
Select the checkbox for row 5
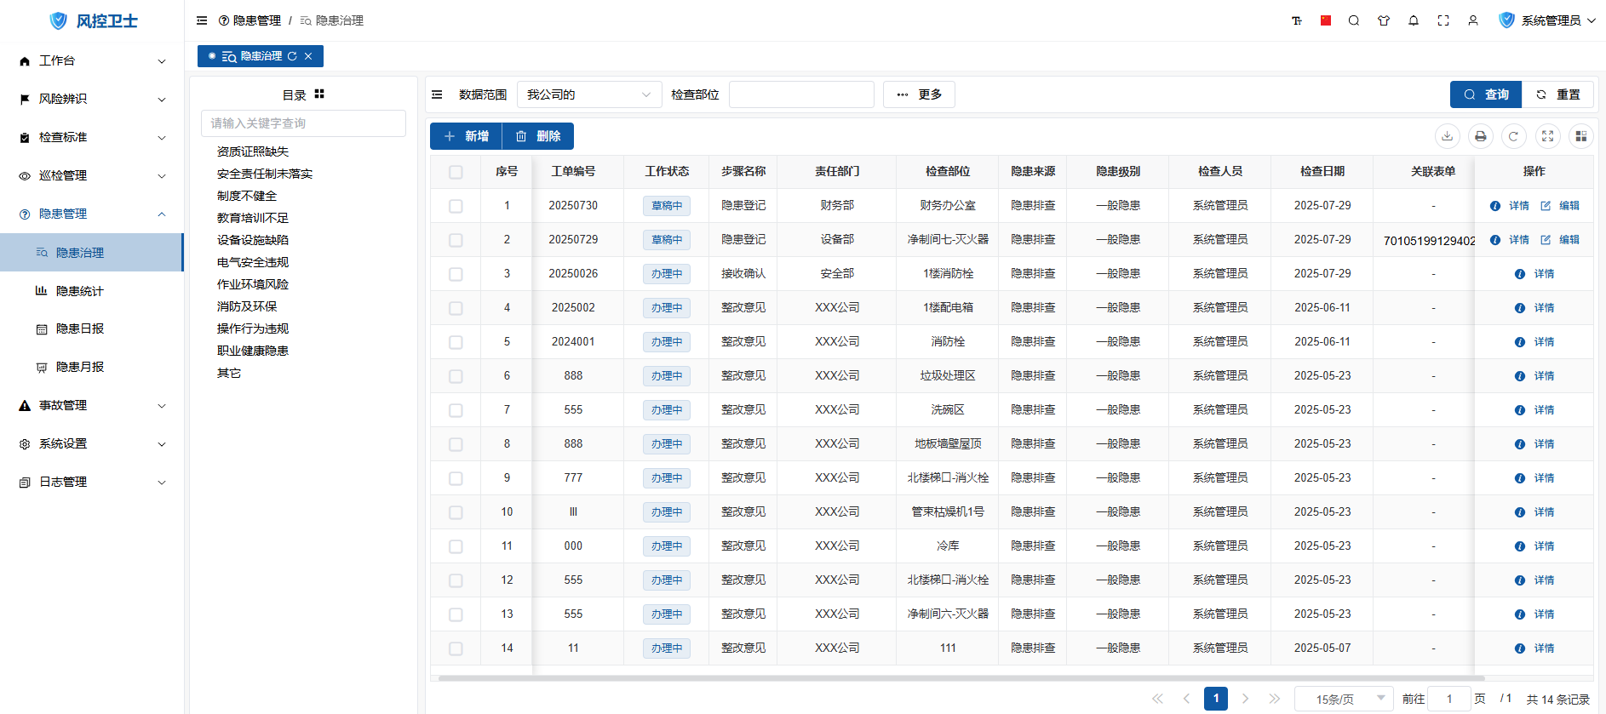(456, 342)
